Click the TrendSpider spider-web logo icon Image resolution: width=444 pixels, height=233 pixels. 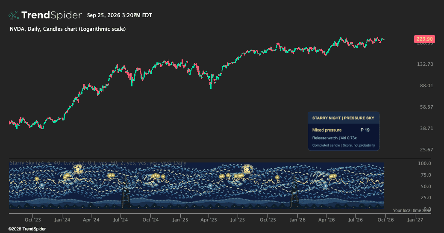click(x=14, y=15)
